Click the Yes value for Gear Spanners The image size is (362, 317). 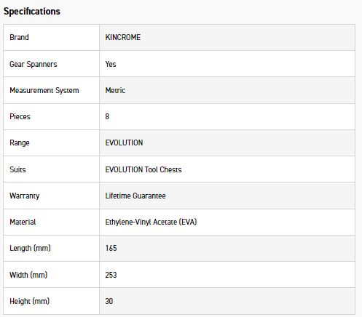click(111, 64)
